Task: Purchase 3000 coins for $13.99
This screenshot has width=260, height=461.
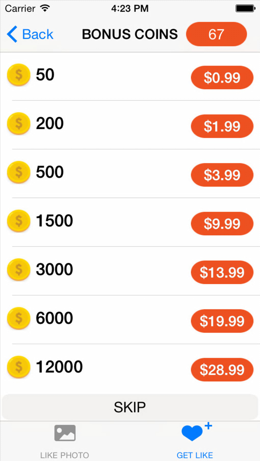Action: [222, 272]
